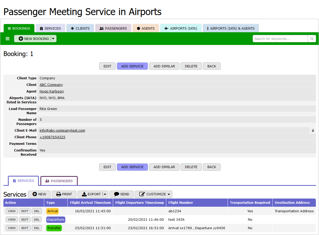Click the search magnifier icon
Image resolution: width=319 pixels, height=235 pixels.
[312, 39]
